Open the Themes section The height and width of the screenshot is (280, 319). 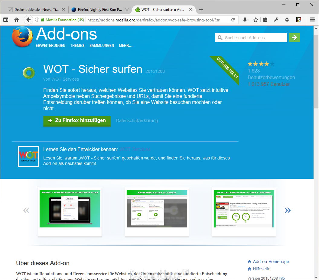[x=77, y=46]
